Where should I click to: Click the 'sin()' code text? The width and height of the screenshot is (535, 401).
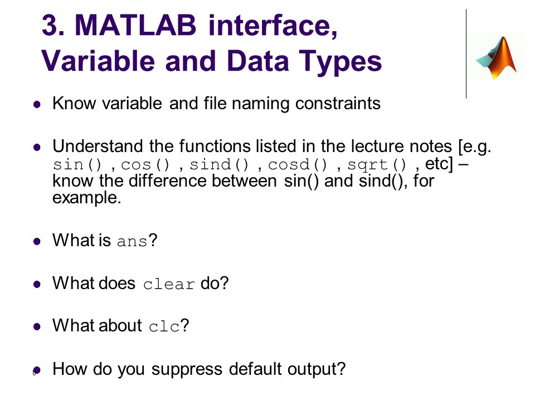[x=78, y=165]
